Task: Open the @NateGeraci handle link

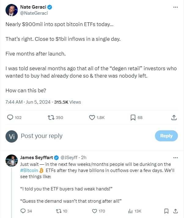Action: (x=34, y=13)
